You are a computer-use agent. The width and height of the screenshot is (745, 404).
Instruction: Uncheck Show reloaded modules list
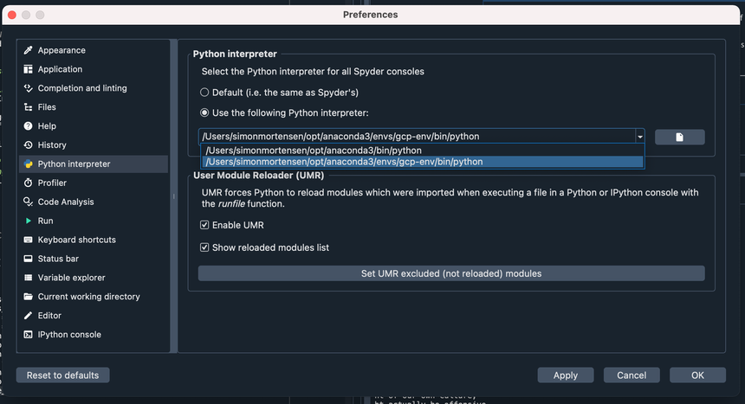click(204, 248)
